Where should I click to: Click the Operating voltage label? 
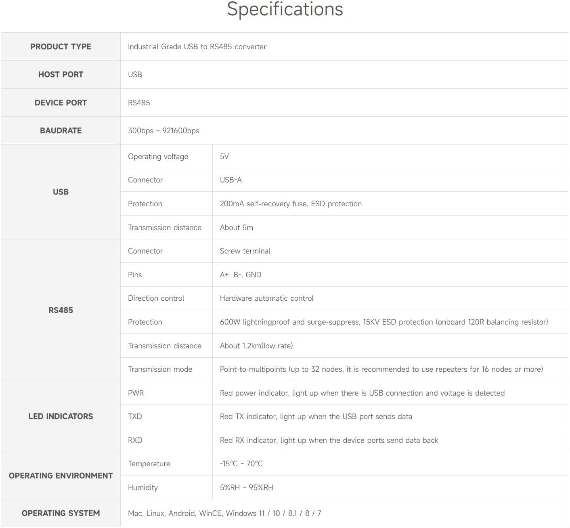[158, 156]
